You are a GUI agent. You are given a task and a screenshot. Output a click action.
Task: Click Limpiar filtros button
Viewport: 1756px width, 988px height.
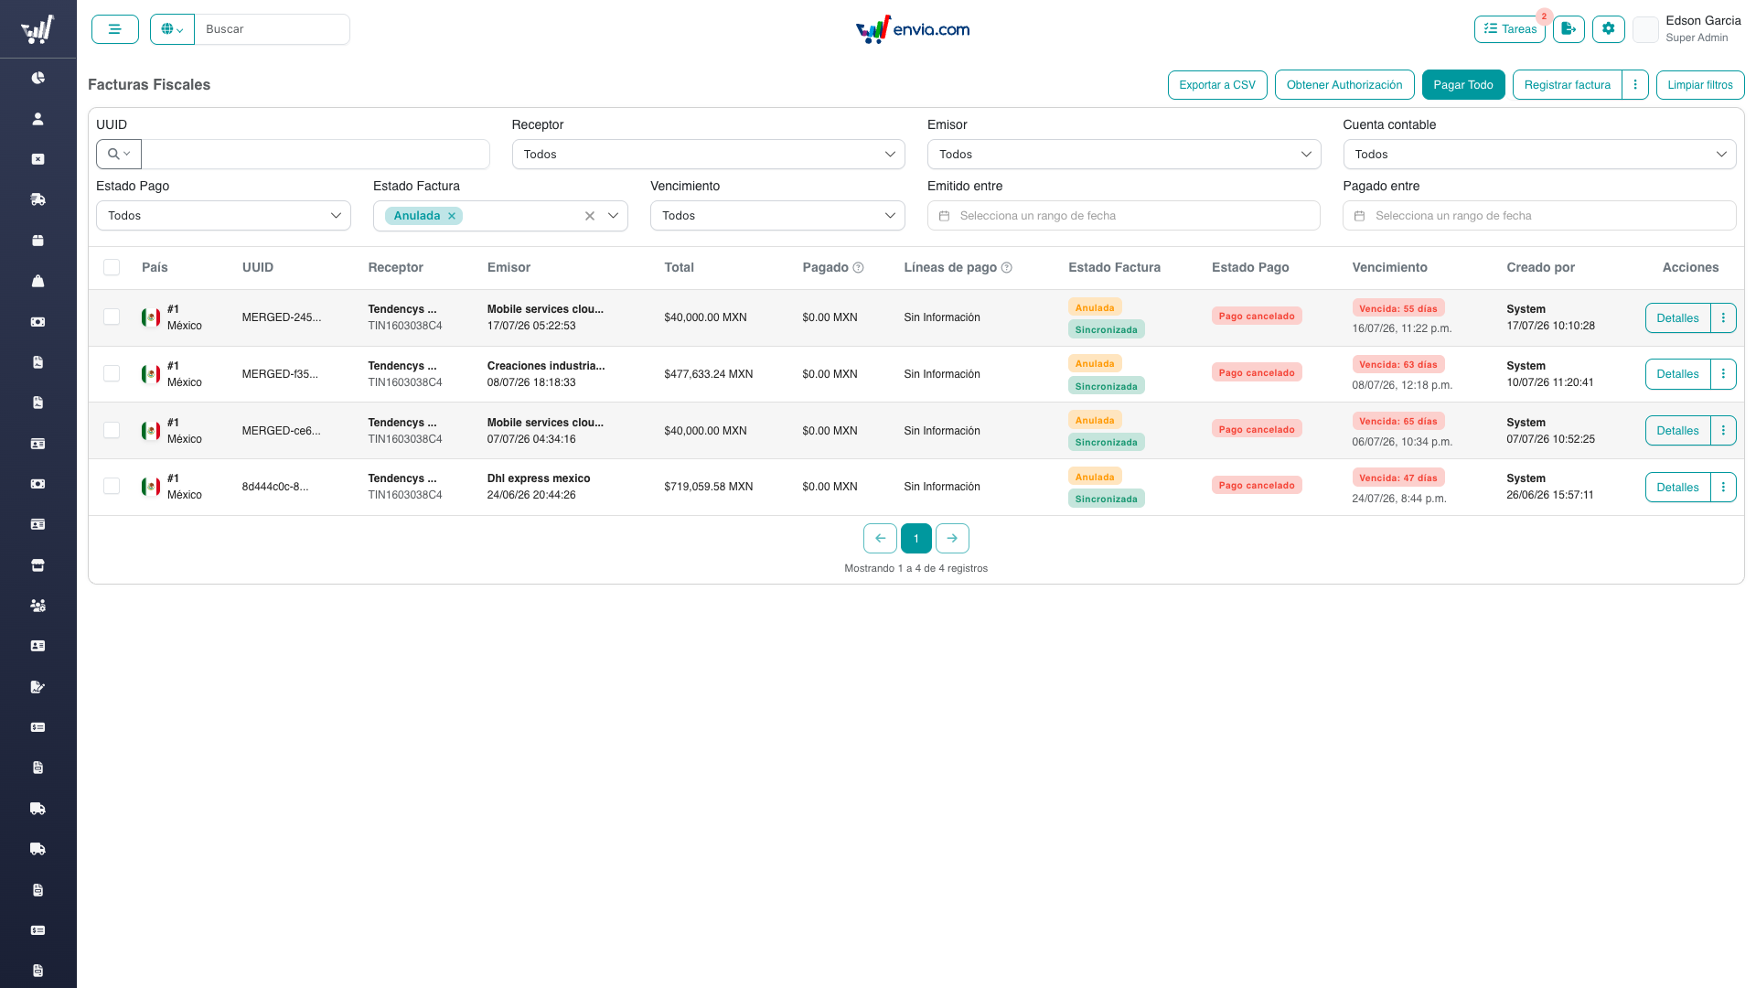[1700, 85]
